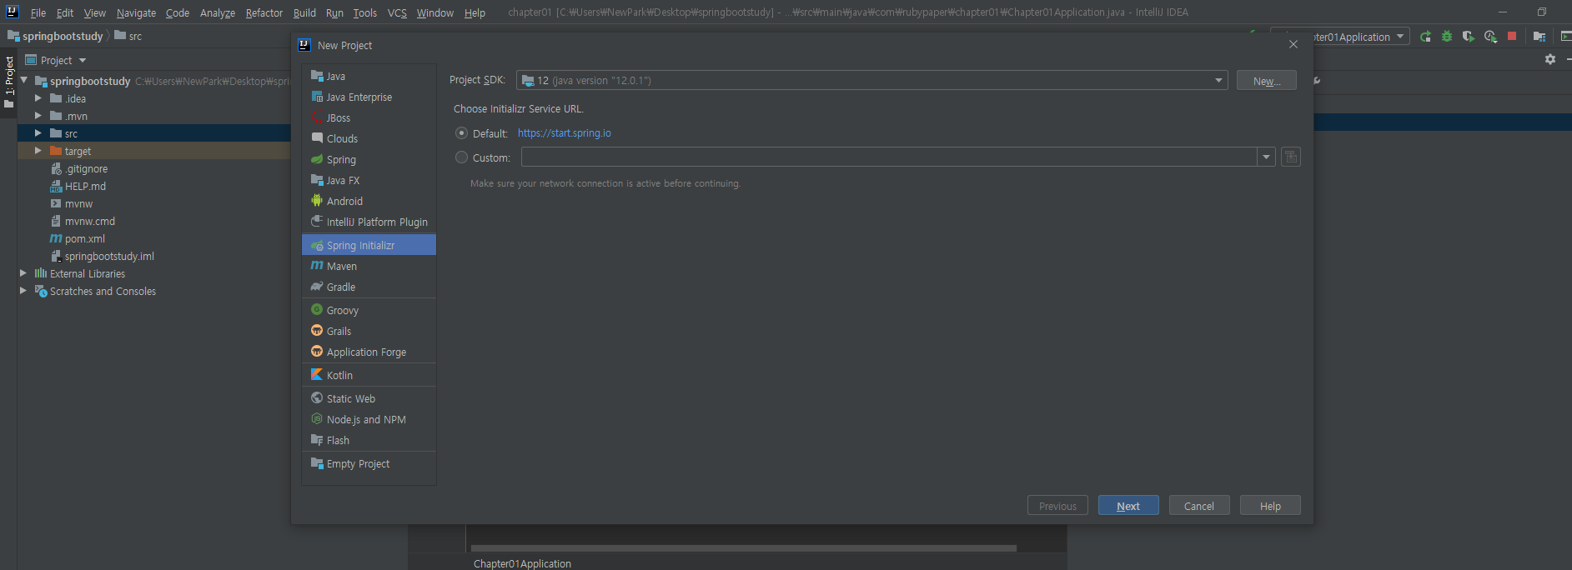
Task: Select Kotlin project type
Action: [369, 375]
